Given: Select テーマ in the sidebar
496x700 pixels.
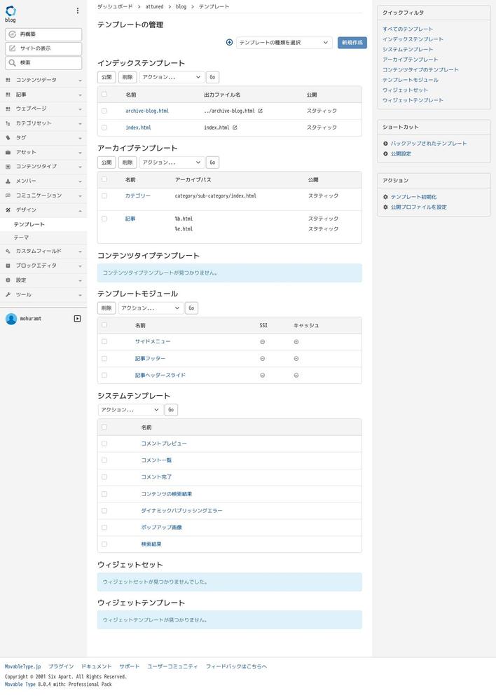Looking at the screenshot, I should point(43,238).
